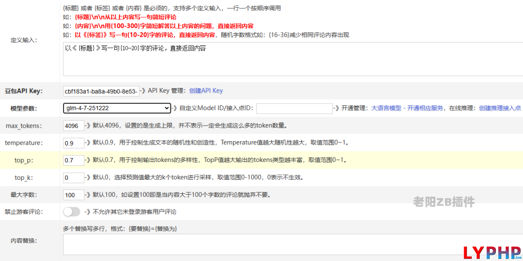
Task: Click the 老阳ZB插件 watermark text
Action: coord(444,202)
